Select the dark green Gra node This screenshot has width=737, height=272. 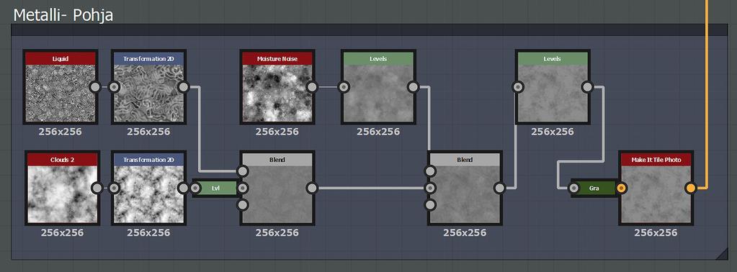point(594,189)
